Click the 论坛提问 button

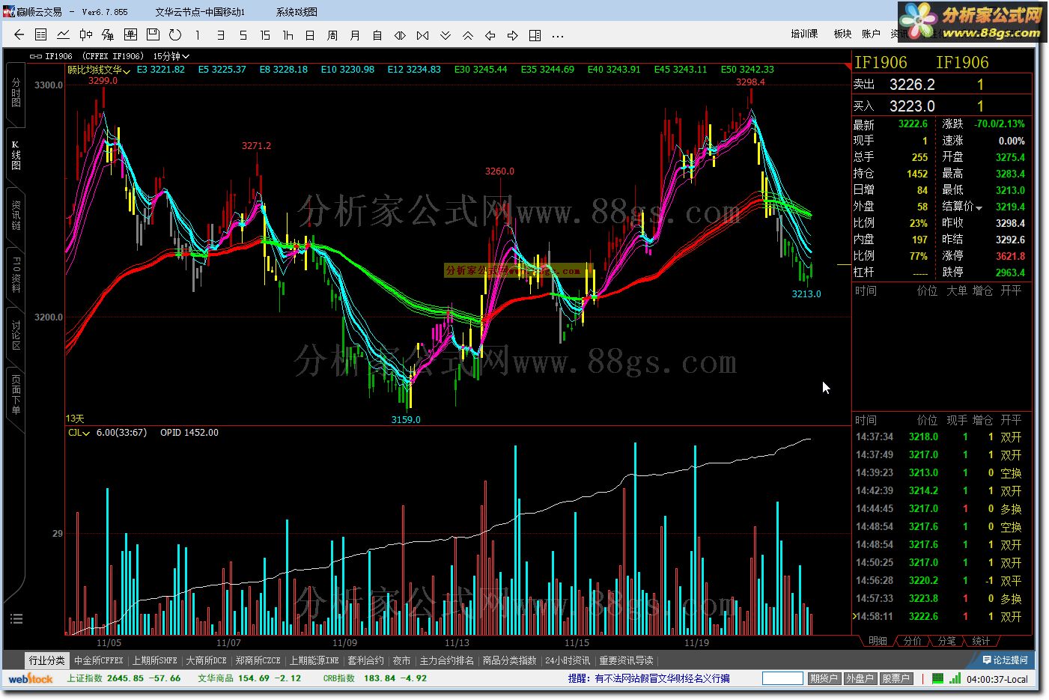[x=1006, y=660]
